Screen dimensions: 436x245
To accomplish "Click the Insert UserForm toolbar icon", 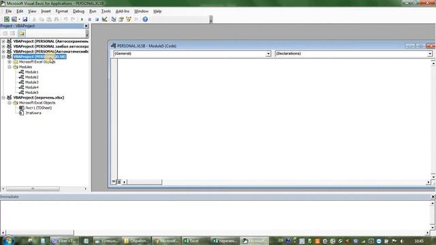I will pyautogui.click(x=14, y=19).
